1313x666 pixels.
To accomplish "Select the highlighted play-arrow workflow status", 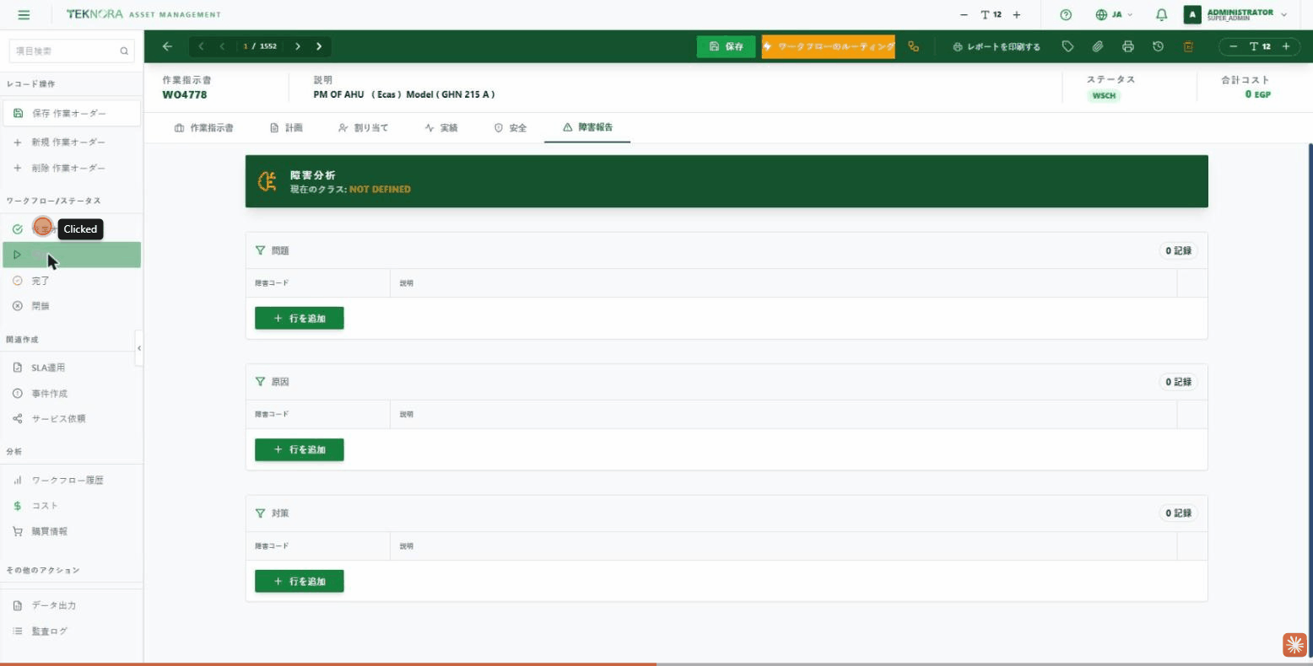I will tap(71, 255).
